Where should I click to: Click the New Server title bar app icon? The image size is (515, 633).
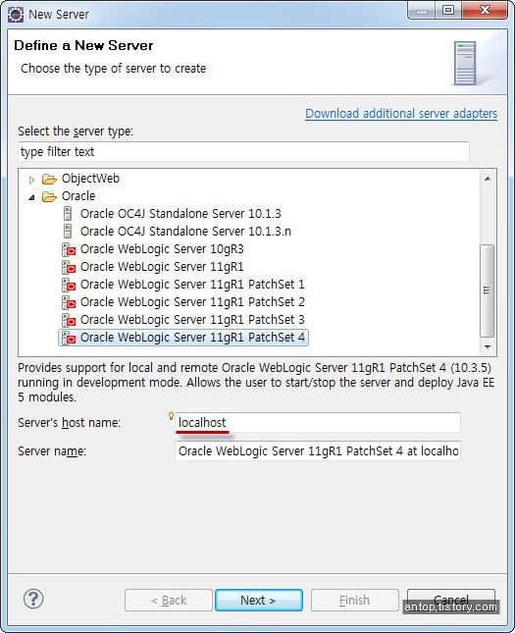coord(16,15)
